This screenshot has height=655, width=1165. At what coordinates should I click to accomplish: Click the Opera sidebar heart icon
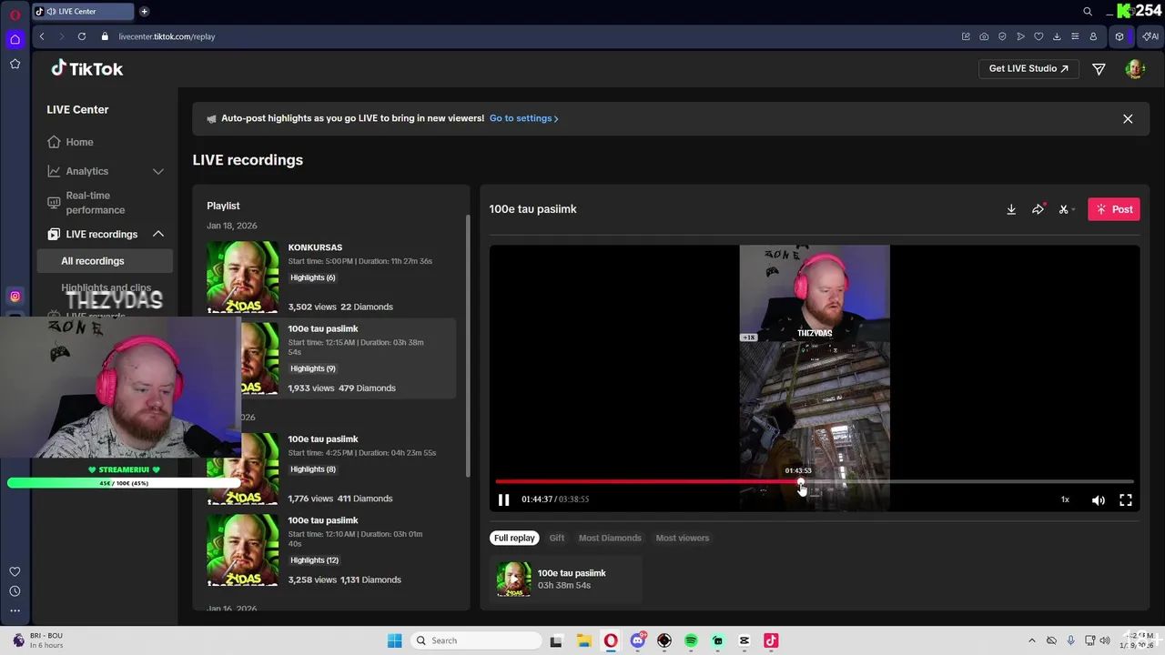click(x=15, y=571)
